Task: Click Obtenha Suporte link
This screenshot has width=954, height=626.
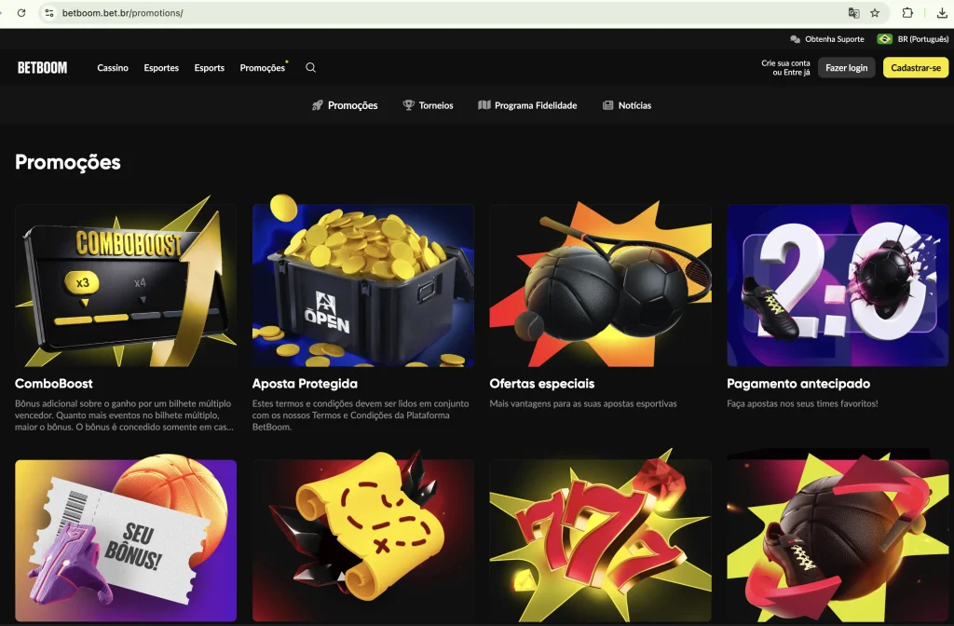Action: [834, 39]
